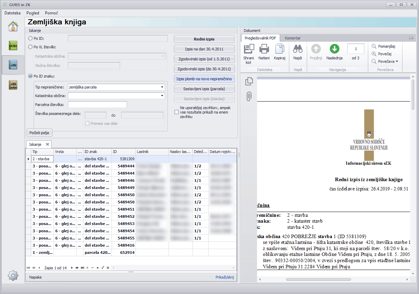Show attachments paperclip panel
The image size is (419, 294).
[x=249, y=96]
